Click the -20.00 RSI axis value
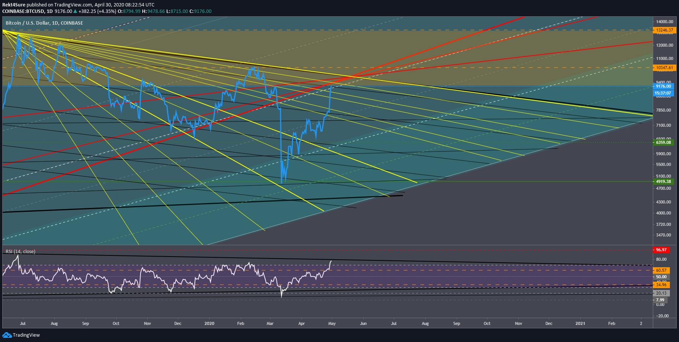Viewport: 679px width, 342px height. [662, 316]
